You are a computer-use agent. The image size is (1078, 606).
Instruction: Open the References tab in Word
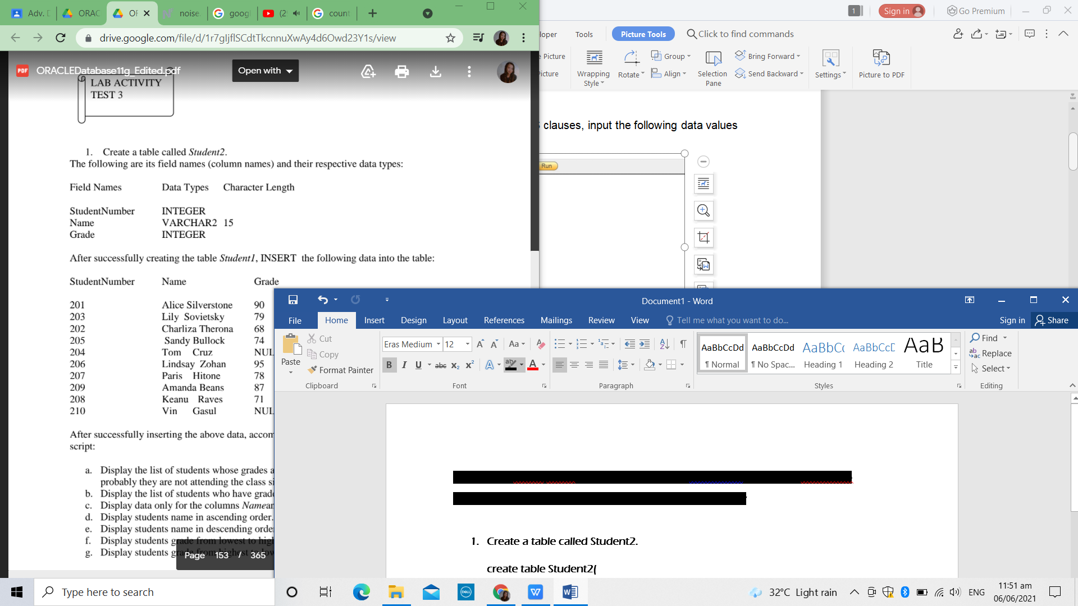(x=504, y=320)
